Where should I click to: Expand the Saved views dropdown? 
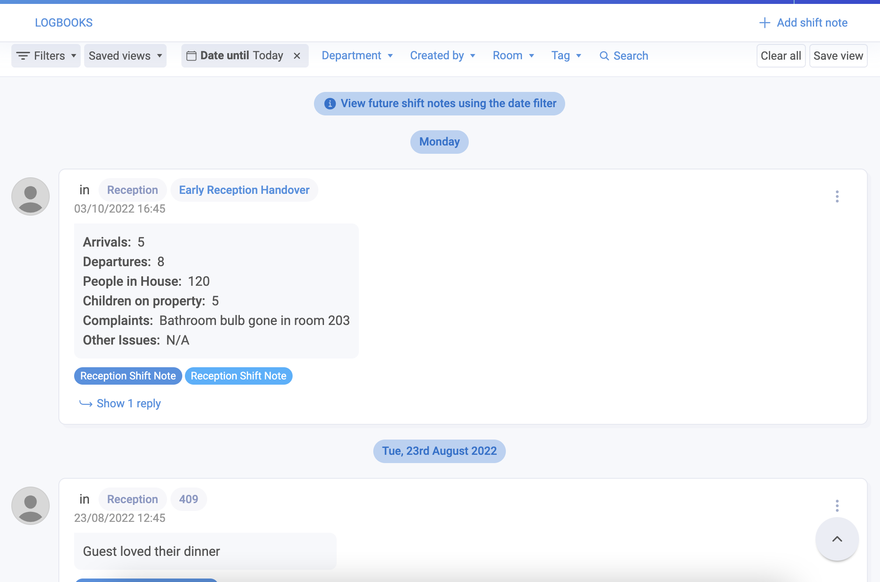click(125, 56)
